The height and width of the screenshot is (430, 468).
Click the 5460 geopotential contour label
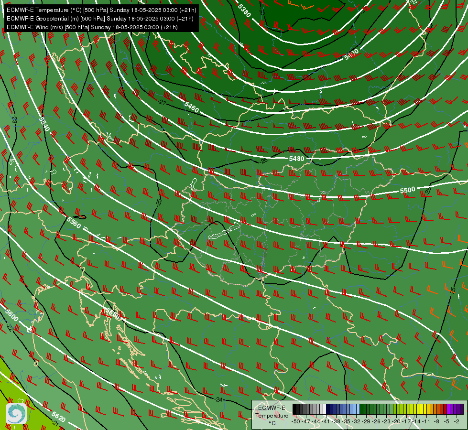pyautogui.click(x=192, y=107)
